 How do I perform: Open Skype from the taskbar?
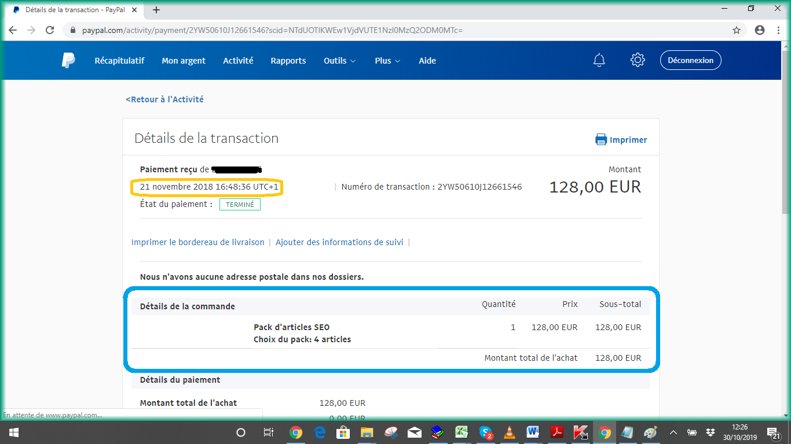point(485,432)
